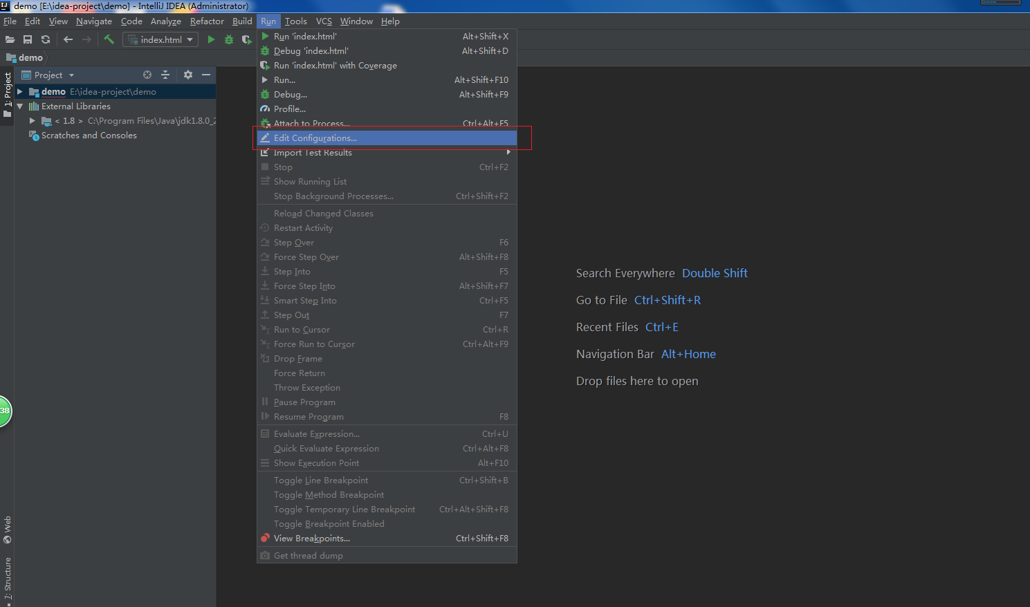Open the Window menu

pos(356,21)
